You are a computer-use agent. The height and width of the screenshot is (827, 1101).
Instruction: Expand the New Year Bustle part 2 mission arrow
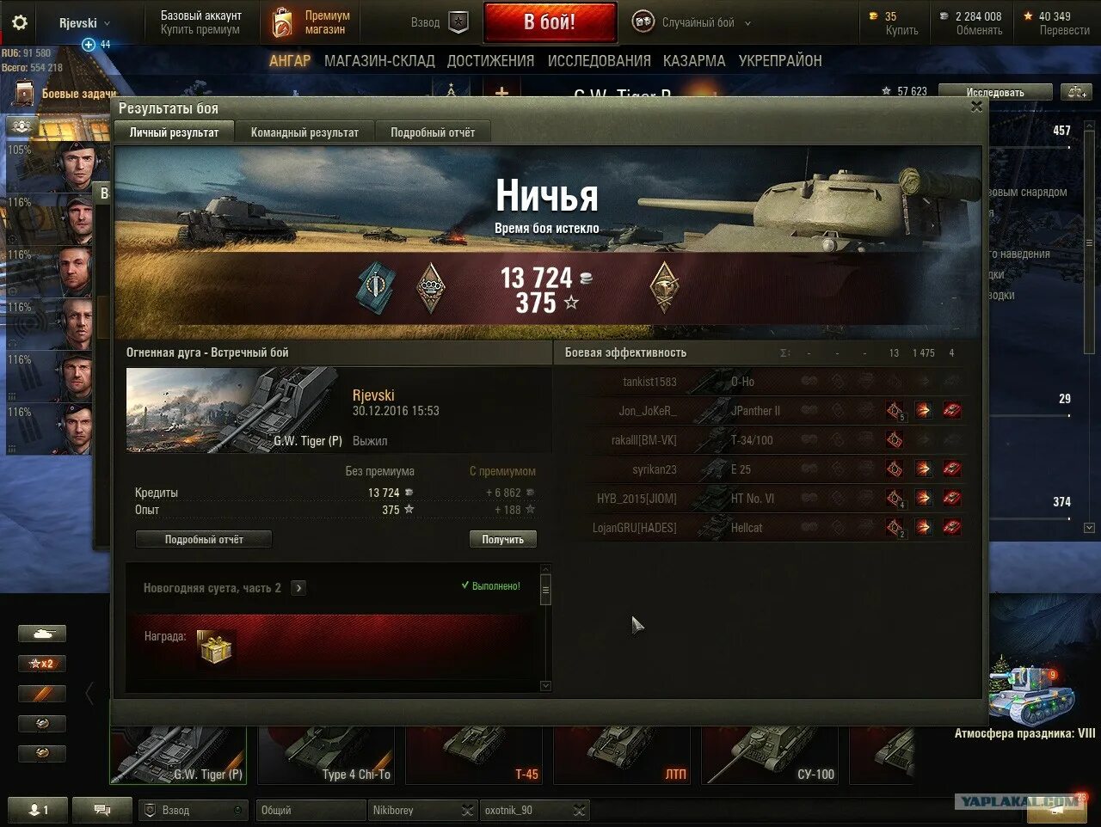[x=298, y=588]
